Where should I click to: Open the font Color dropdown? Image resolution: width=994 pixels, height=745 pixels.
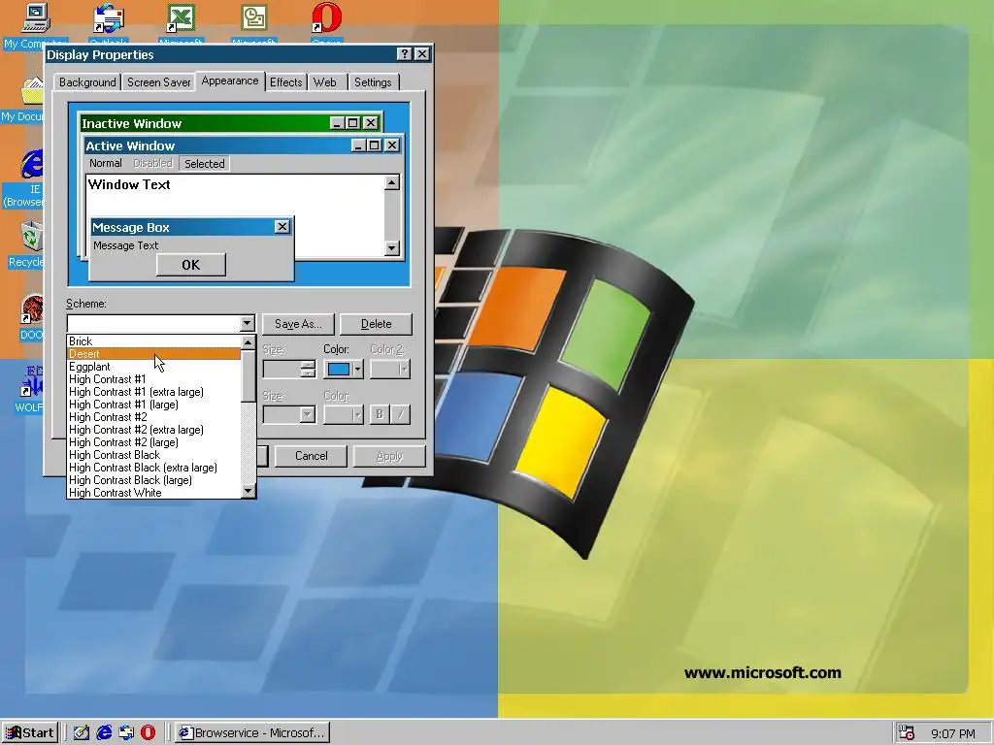click(x=357, y=414)
